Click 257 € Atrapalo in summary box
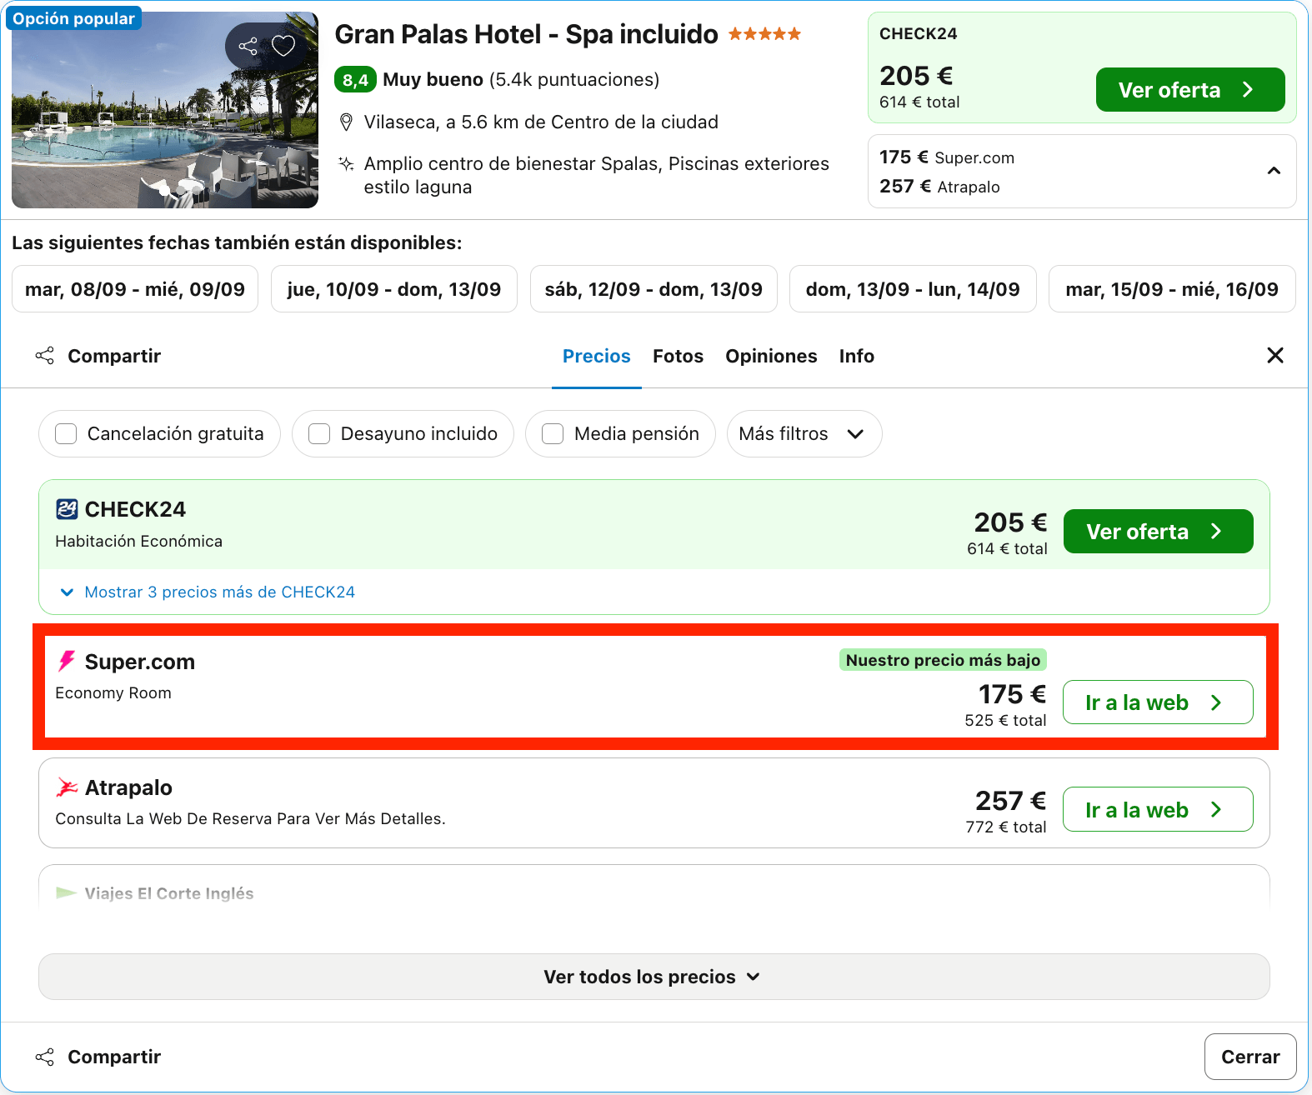1312x1095 pixels. [x=939, y=187]
